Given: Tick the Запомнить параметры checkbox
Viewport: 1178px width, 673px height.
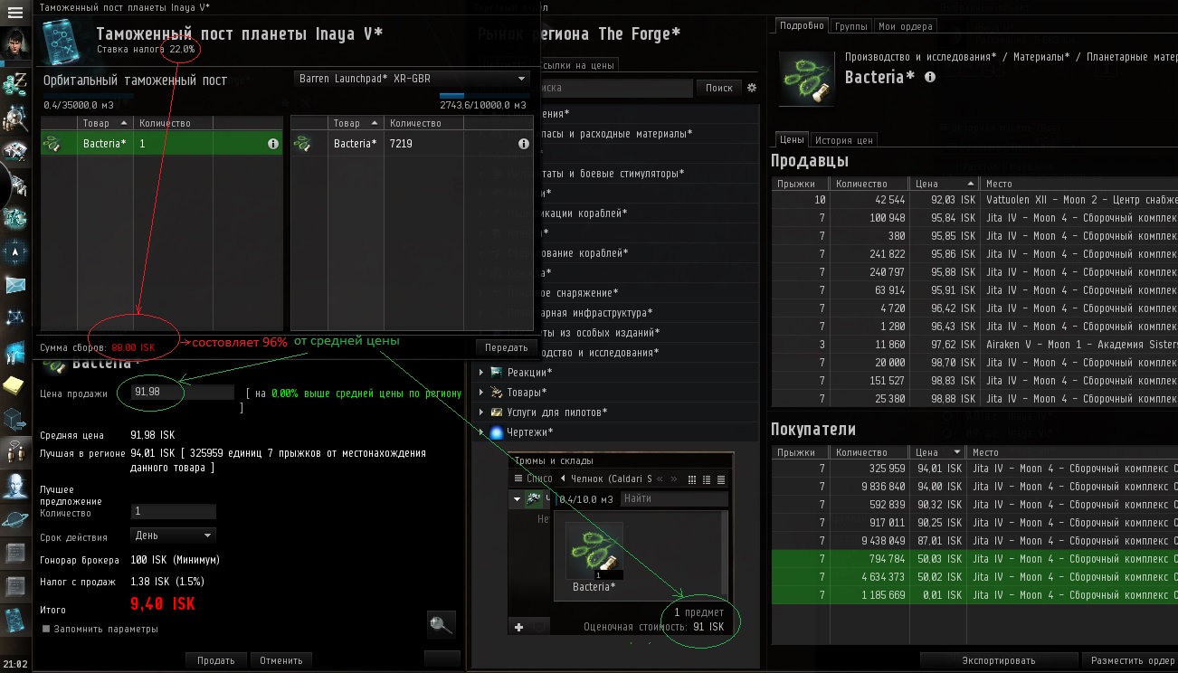Looking at the screenshot, I should (46, 629).
